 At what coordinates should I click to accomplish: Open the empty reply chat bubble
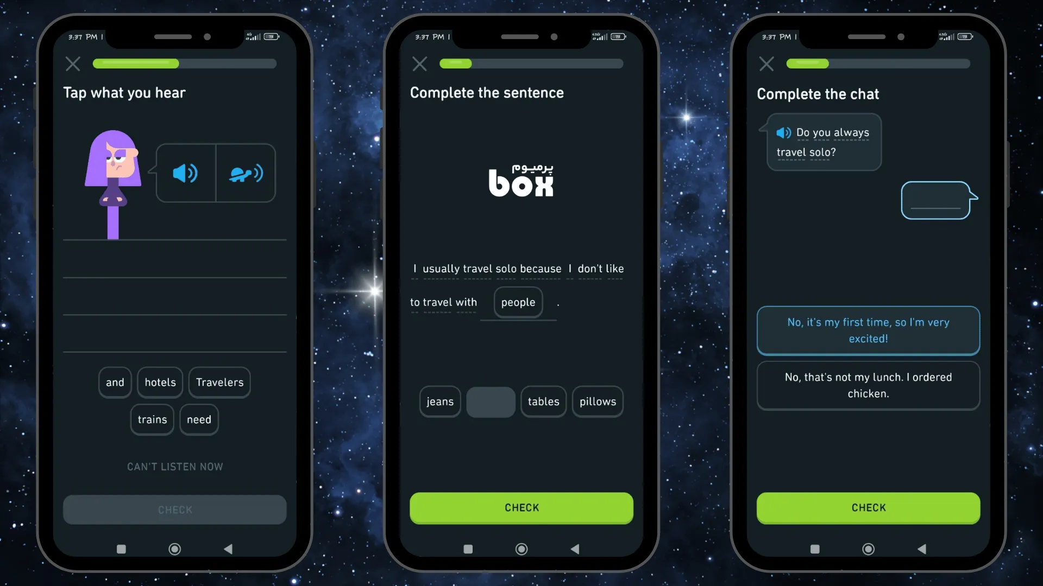click(x=934, y=200)
